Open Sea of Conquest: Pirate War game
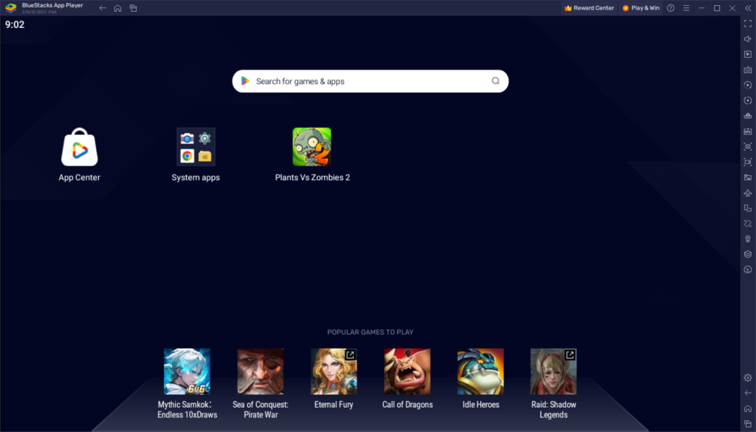The width and height of the screenshot is (756, 432). tap(261, 371)
